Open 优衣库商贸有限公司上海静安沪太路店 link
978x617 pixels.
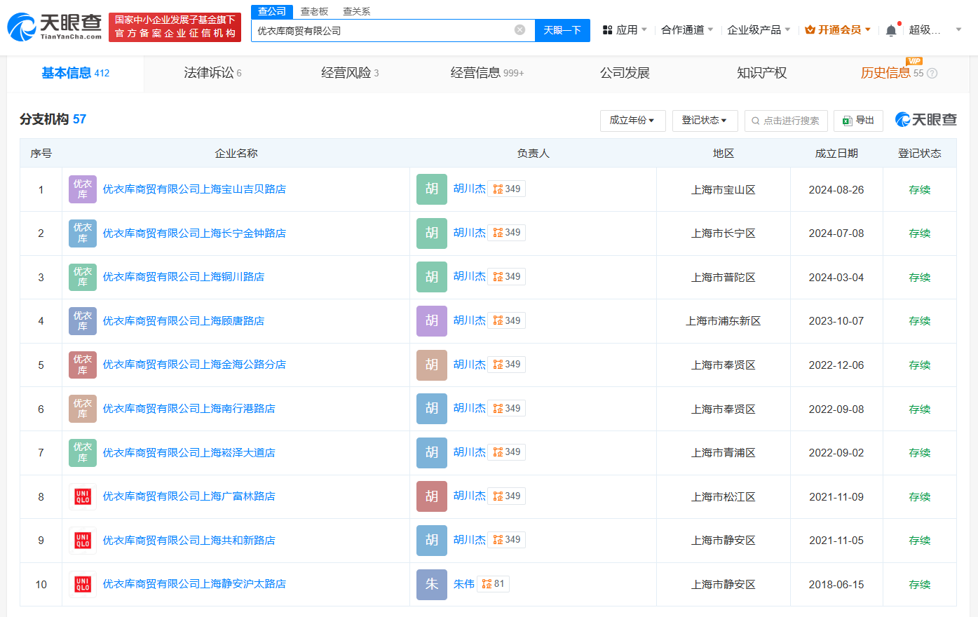194,584
